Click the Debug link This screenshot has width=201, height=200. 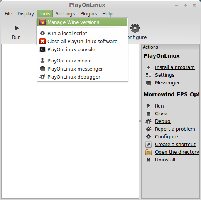click(x=163, y=121)
